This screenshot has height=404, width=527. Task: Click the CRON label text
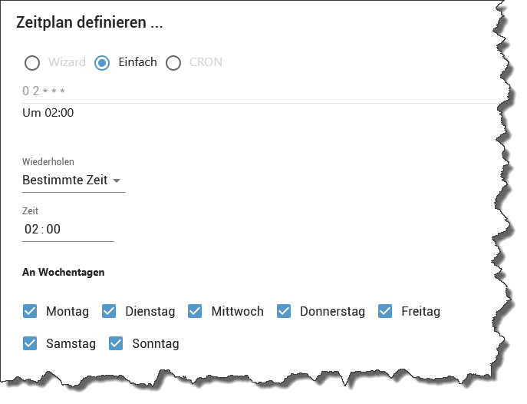206,63
